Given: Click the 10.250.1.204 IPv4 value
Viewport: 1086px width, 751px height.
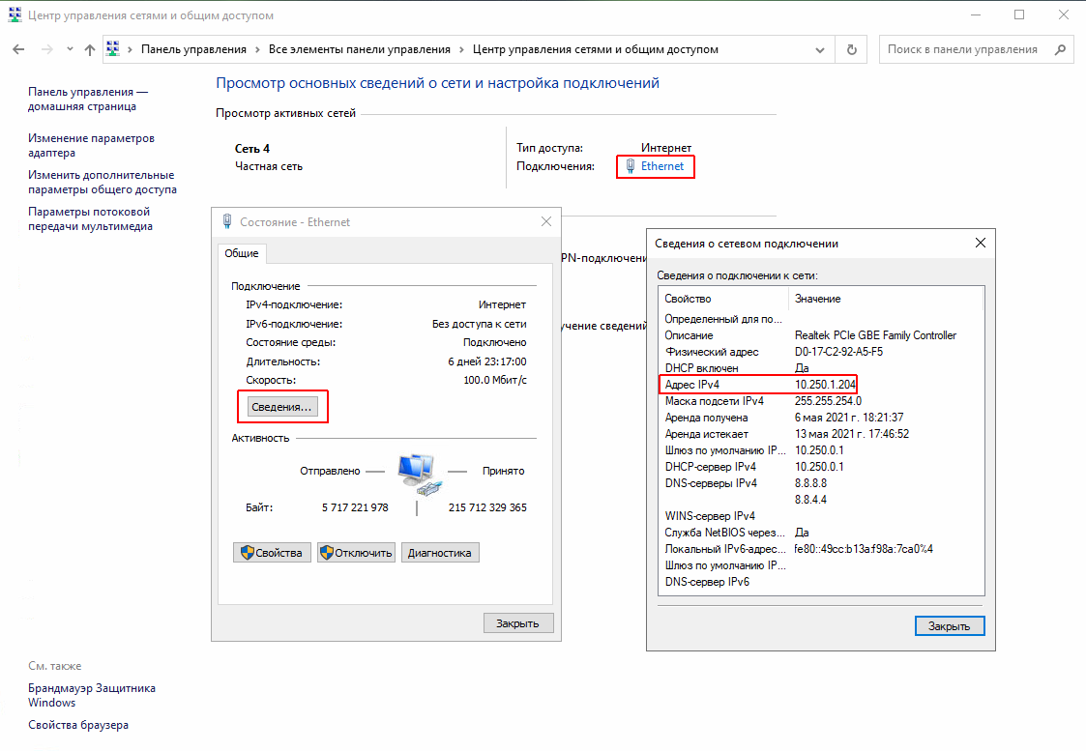Looking at the screenshot, I should 826,384.
